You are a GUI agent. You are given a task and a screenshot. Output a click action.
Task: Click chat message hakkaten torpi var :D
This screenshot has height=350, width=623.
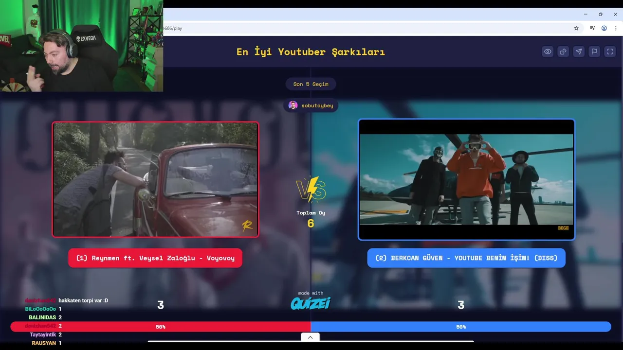pyautogui.click(x=83, y=300)
